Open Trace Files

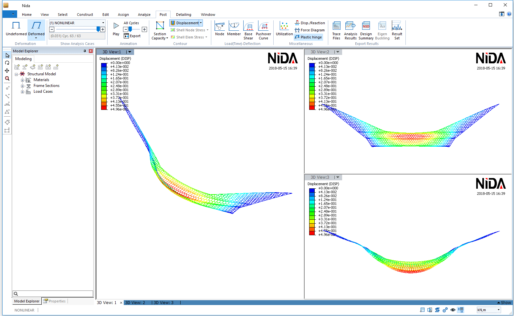(336, 31)
